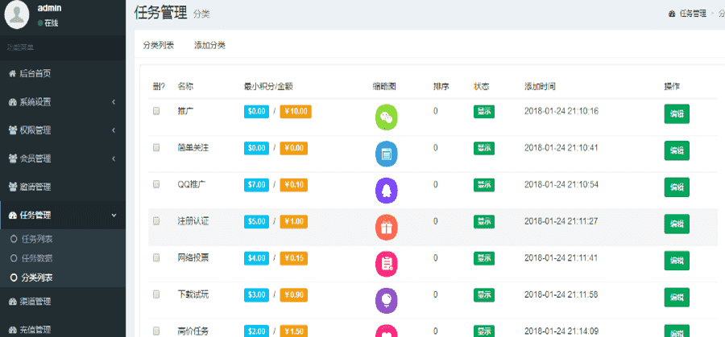This screenshot has height=337, width=725.
Task: Open 后台首页 from the sidebar
Action: click(x=35, y=73)
